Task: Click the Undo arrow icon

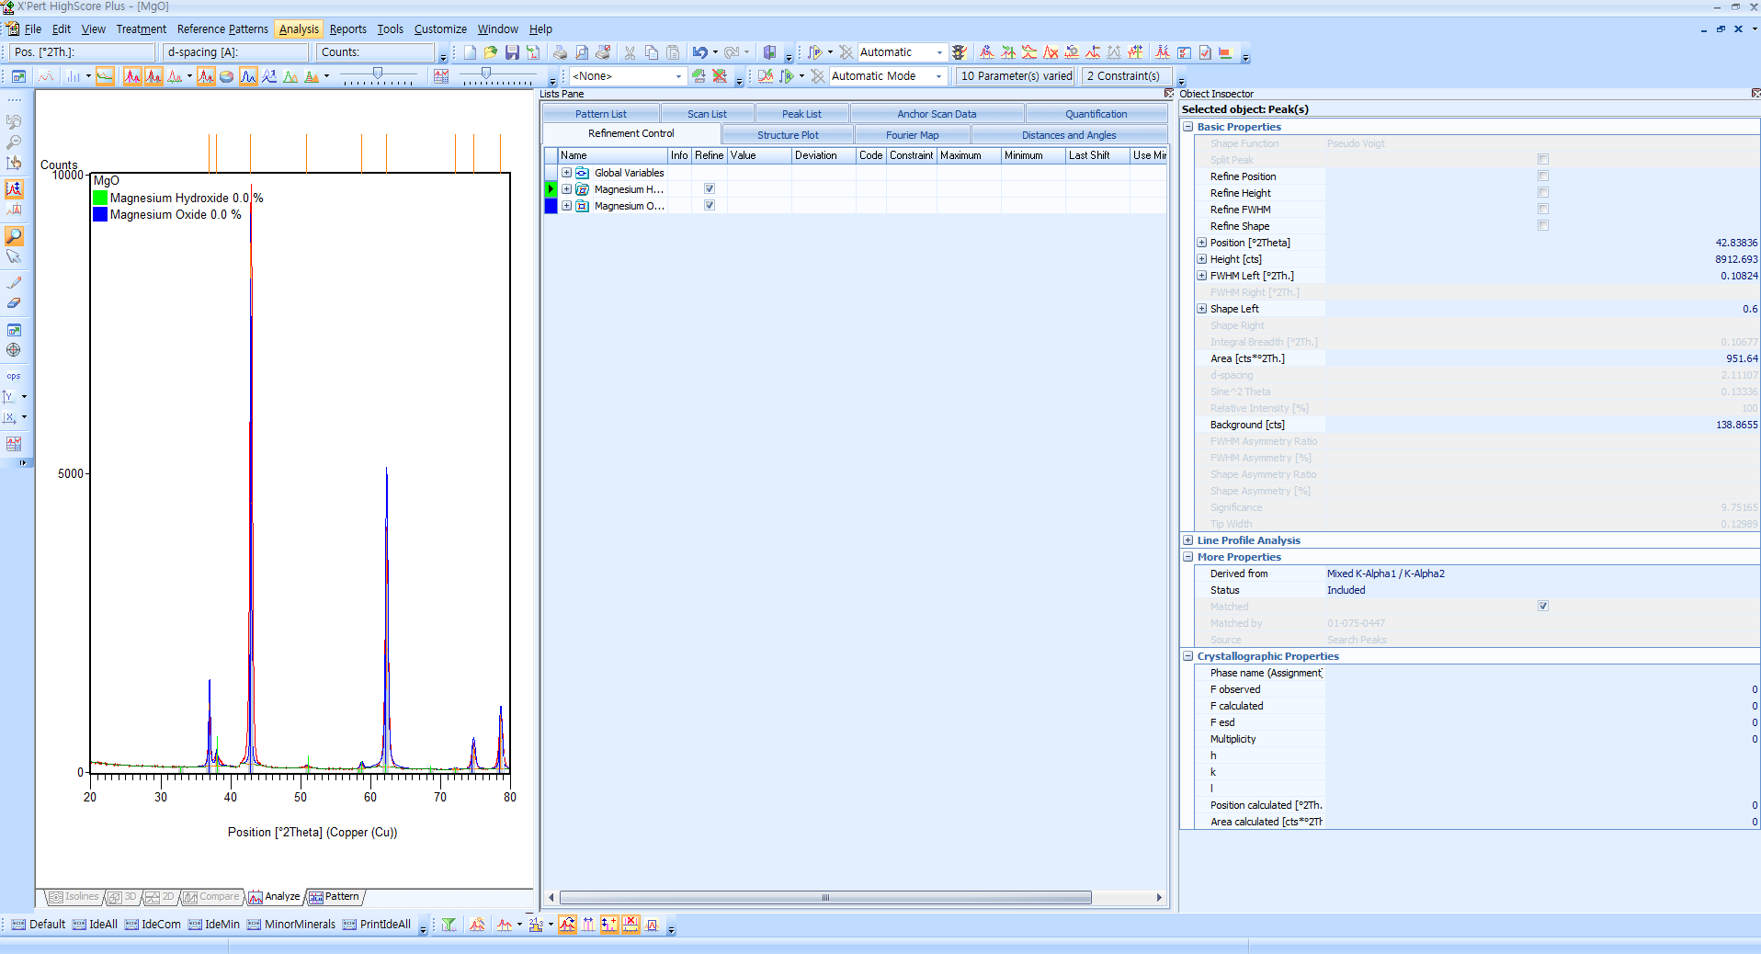Action: coord(700,52)
